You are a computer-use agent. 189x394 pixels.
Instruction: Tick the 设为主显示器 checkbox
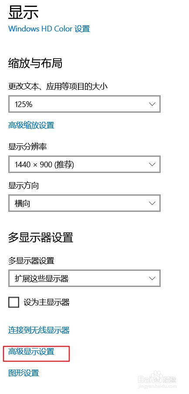(14, 302)
